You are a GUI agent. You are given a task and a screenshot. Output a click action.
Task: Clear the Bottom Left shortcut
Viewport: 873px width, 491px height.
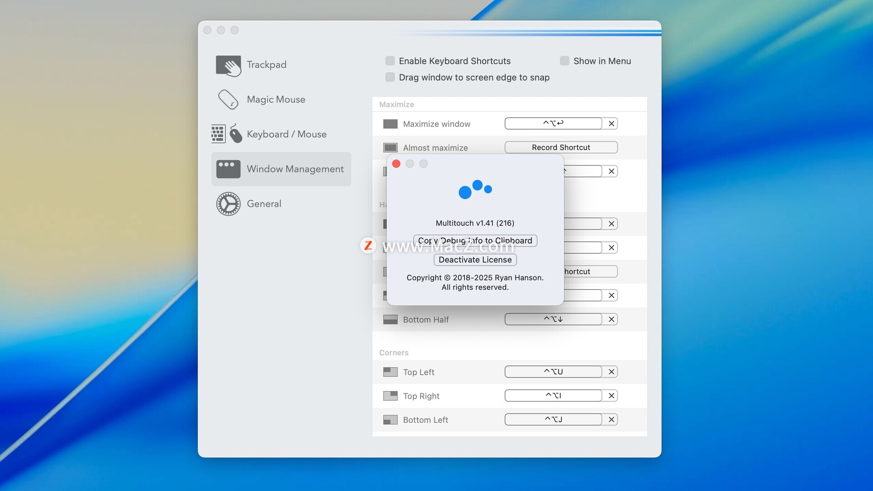point(612,420)
